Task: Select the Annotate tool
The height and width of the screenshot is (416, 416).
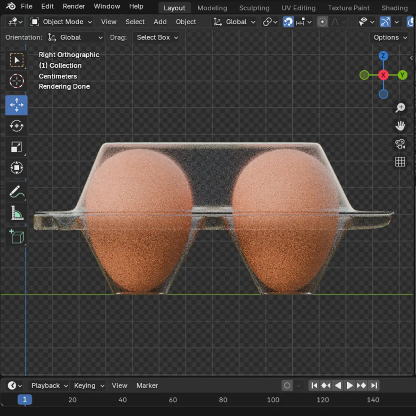Action: [16, 192]
